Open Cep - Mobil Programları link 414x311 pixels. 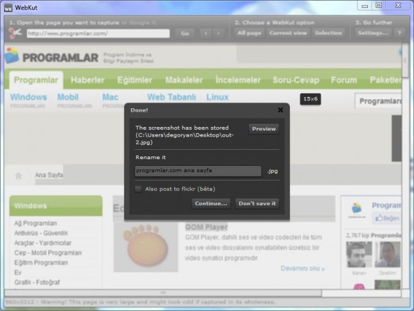(x=48, y=253)
